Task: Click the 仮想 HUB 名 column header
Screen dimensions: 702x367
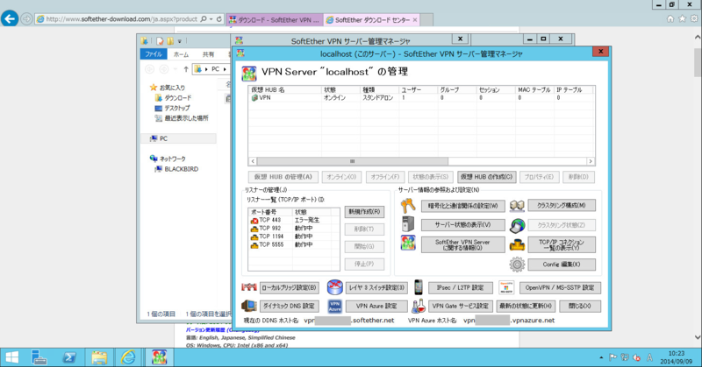Action: pyautogui.click(x=285, y=90)
